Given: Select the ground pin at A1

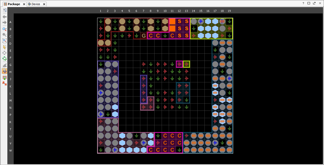Looking at the screenshot, I should pyautogui.click(x=101, y=22).
